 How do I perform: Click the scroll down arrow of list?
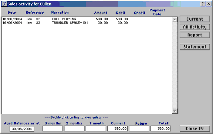pyautogui.click(x=175, y=111)
